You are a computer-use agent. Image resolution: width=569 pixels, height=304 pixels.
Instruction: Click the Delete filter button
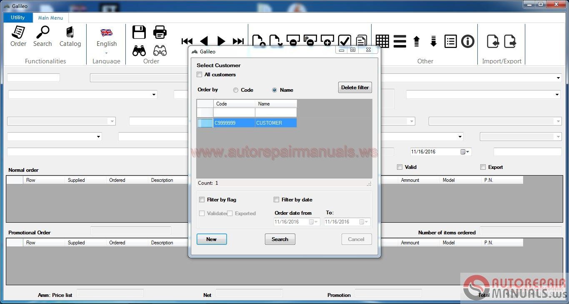[355, 88]
